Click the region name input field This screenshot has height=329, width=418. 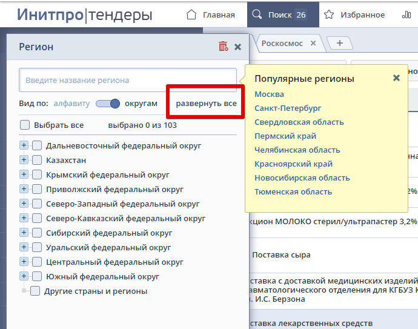click(x=127, y=80)
